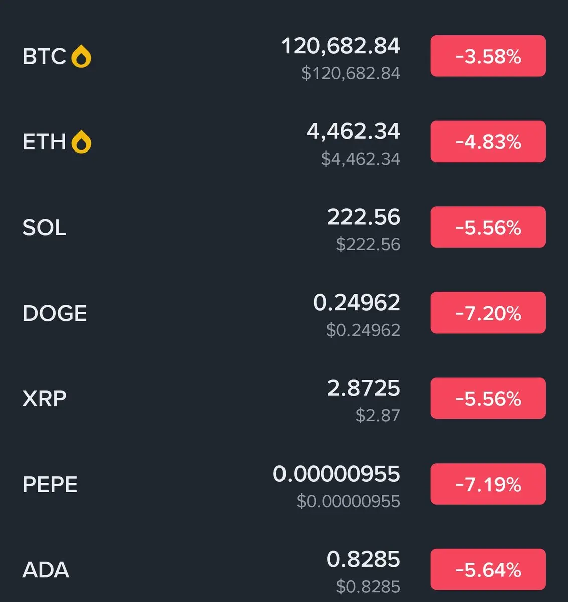The width and height of the screenshot is (568, 602).
Task: Open the ADA ticker label
Action: [x=46, y=570]
